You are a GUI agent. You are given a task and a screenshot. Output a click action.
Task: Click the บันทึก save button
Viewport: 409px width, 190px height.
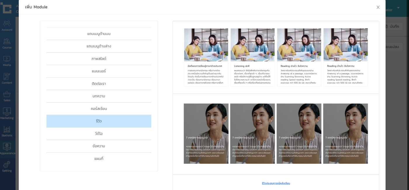(394, 26)
